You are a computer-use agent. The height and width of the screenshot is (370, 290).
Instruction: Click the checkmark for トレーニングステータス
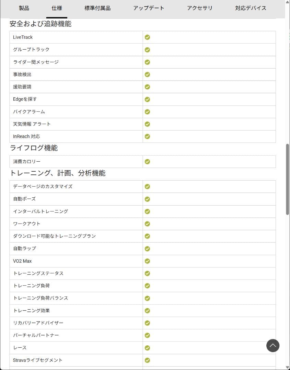pyautogui.click(x=147, y=273)
